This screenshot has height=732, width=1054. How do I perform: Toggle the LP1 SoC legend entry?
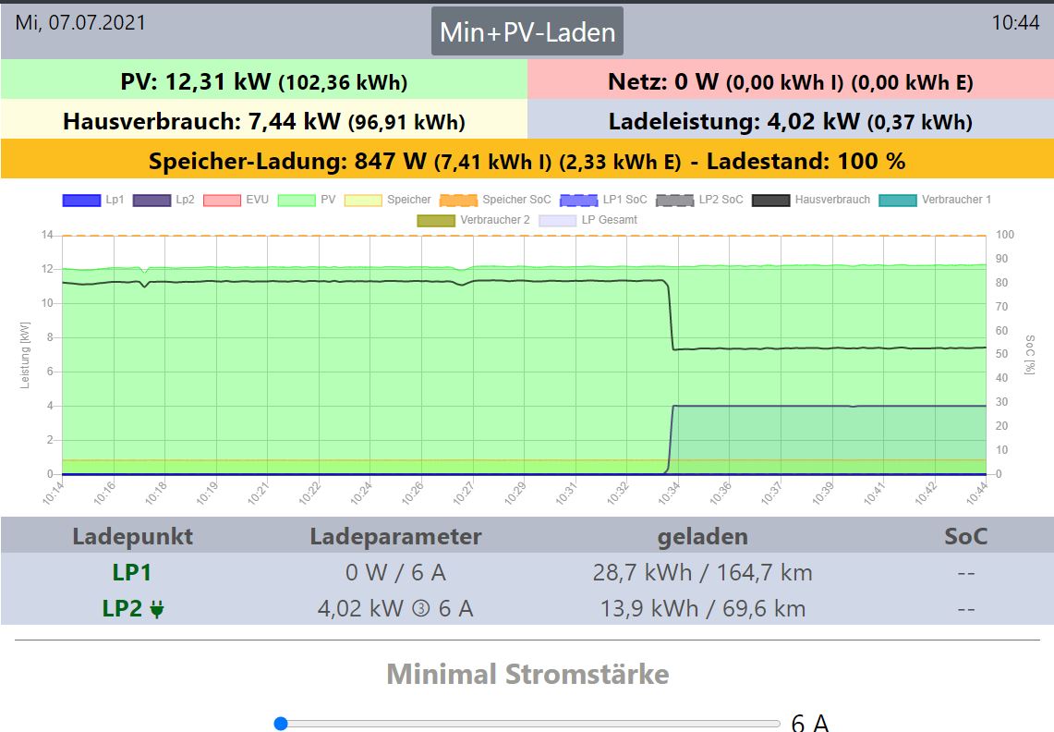[x=603, y=200]
